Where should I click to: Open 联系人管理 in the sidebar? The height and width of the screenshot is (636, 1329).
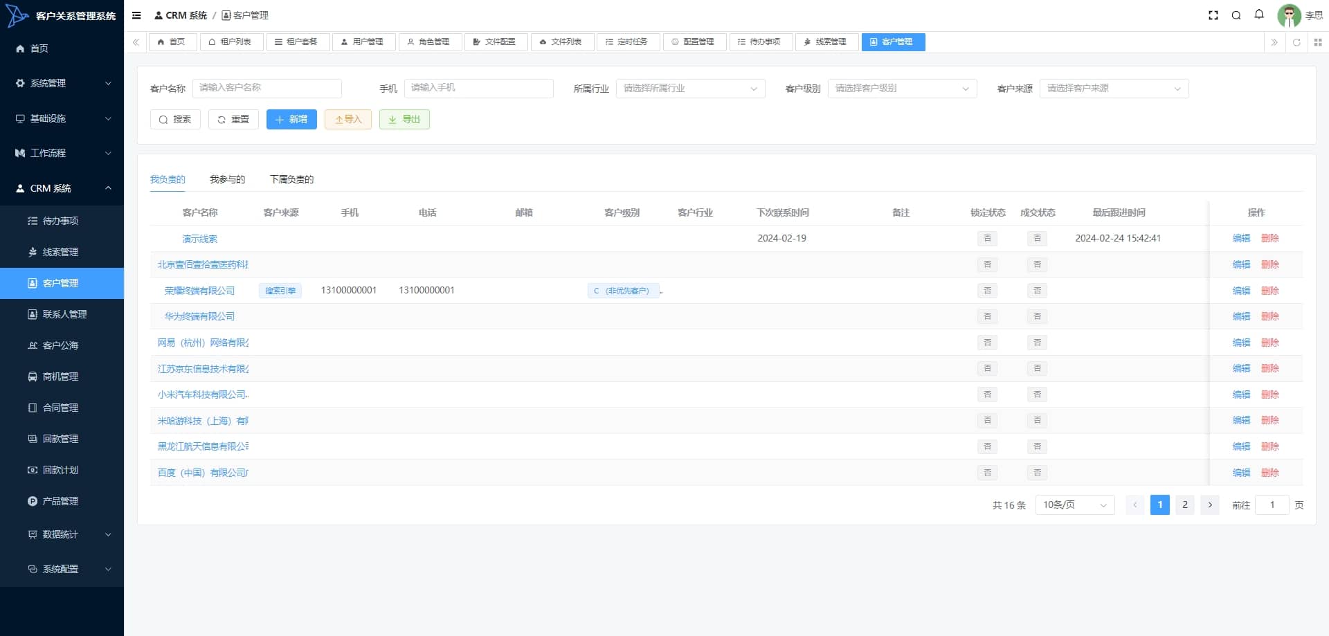coord(62,314)
